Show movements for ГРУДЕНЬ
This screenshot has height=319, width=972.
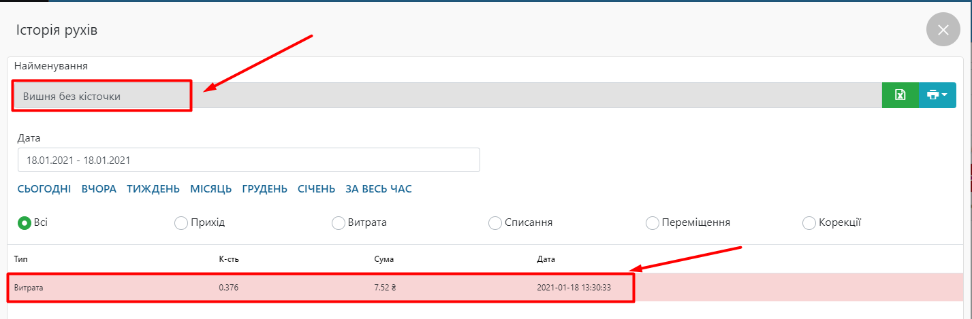(264, 189)
